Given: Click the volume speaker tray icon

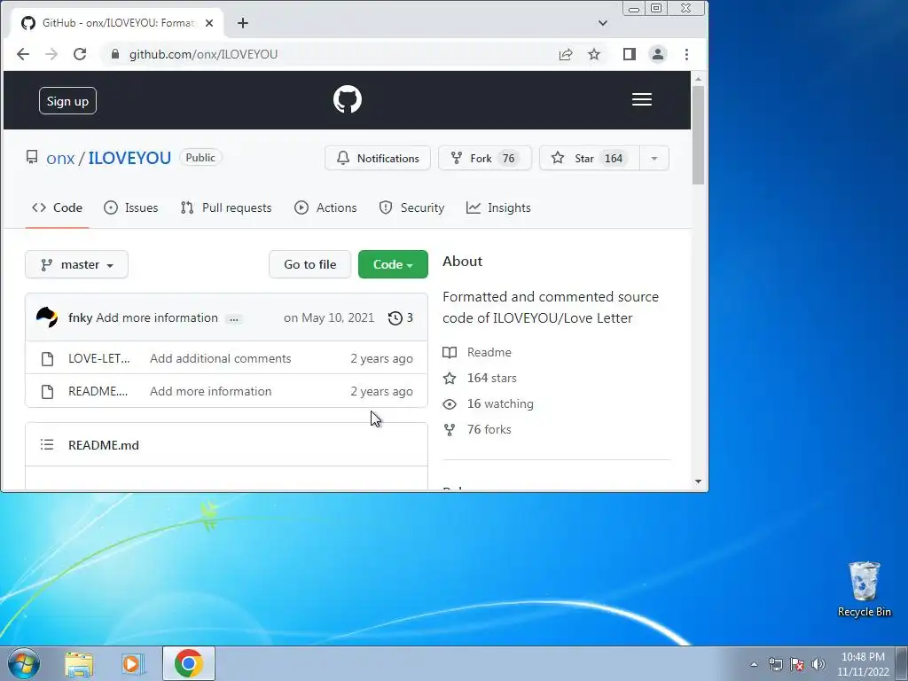Looking at the screenshot, I should [818, 664].
